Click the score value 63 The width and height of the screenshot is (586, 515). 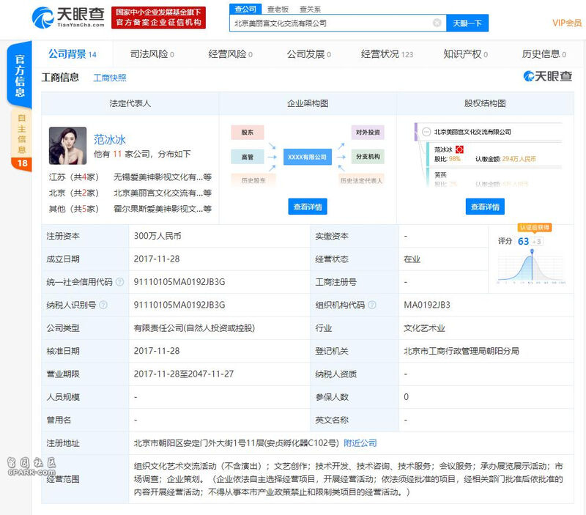tap(523, 241)
